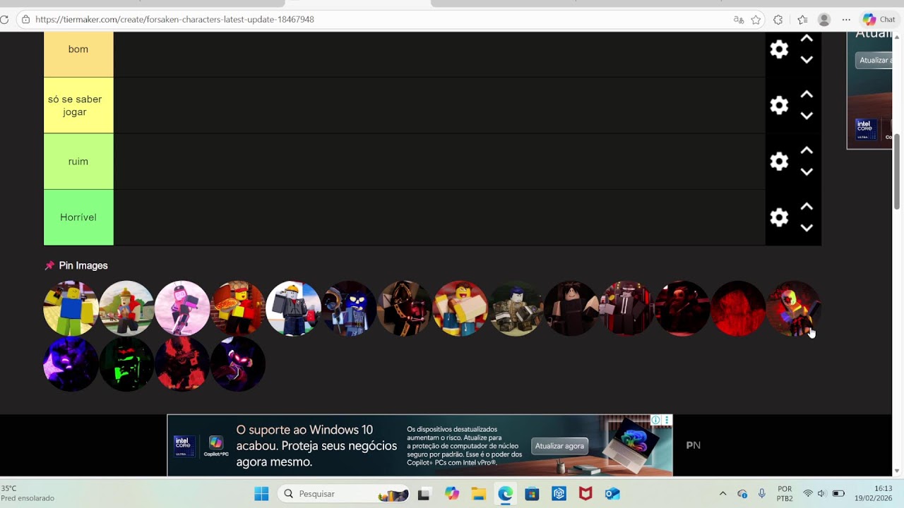Select the solid red silhouette character
The image size is (904, 508).
(739, 308)
